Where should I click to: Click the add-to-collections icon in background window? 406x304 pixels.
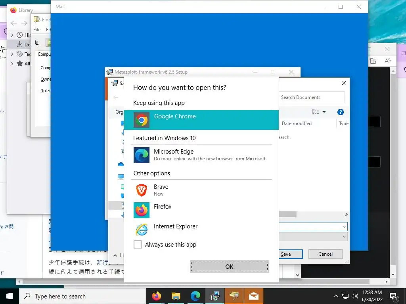click(x=373, y=61)
